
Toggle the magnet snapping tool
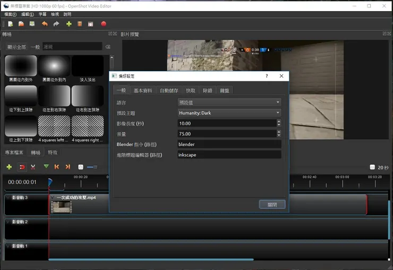22,167
